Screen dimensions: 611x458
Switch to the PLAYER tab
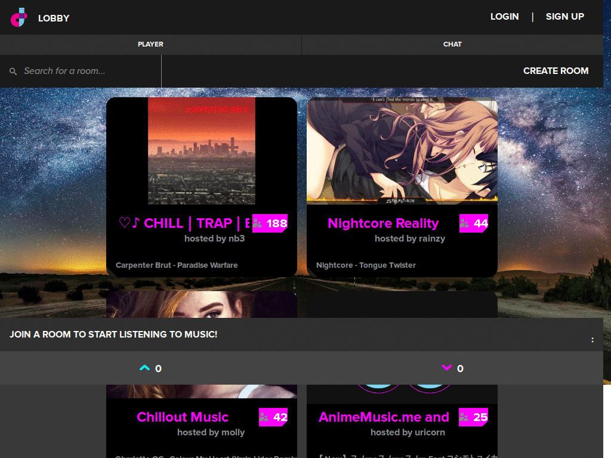click(150, 44)
